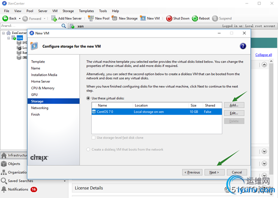The width and height of the screenshot is (278, 198).
Task: Go to the Finish wizard step
Action: click(36, 114)
